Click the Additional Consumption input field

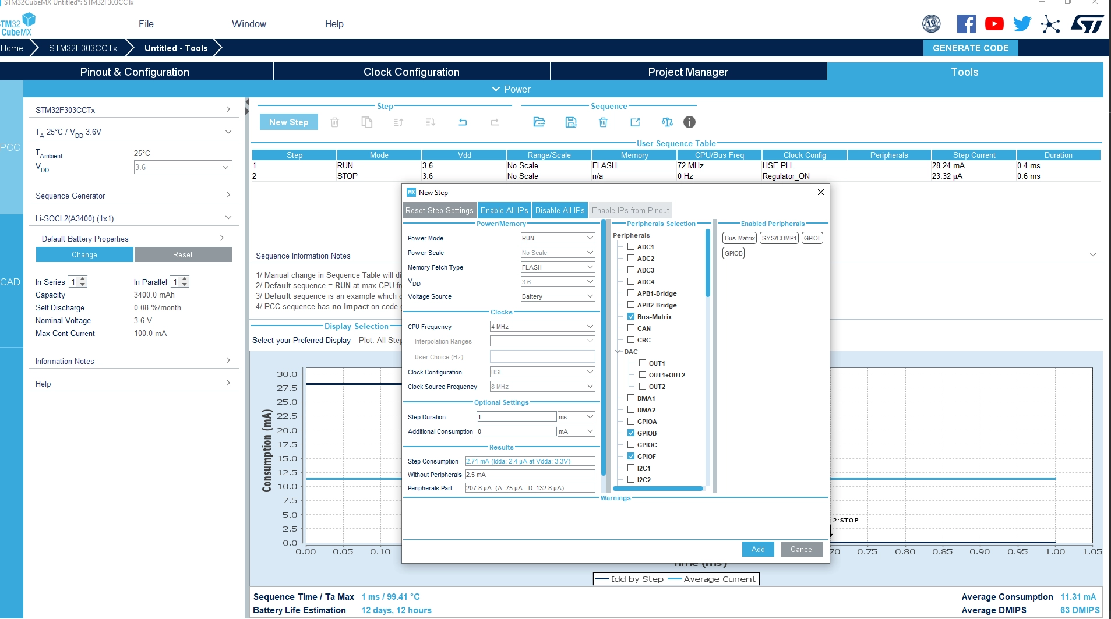click(517, 431)
